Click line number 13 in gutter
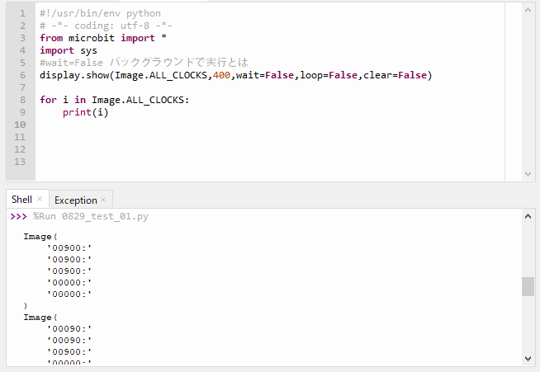This screenshot has height=372, width=540. pyautogui.click(x=20, y=162)
